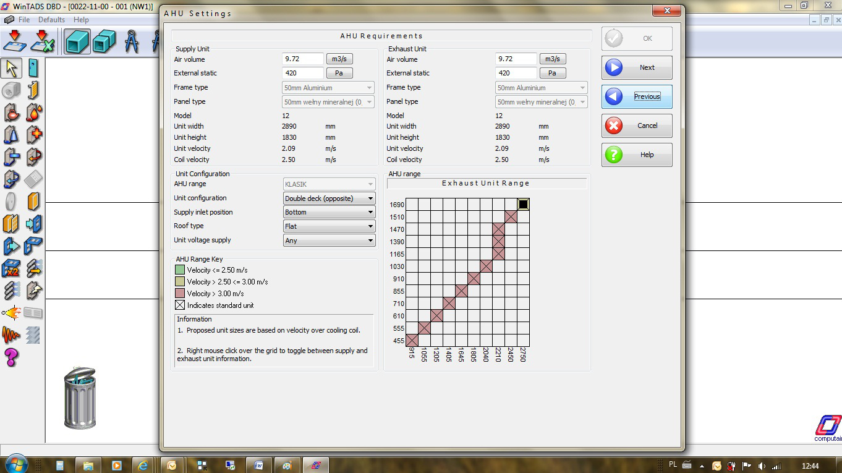
Task: Select the second teal duct box icon
Action: coord(104,41)
